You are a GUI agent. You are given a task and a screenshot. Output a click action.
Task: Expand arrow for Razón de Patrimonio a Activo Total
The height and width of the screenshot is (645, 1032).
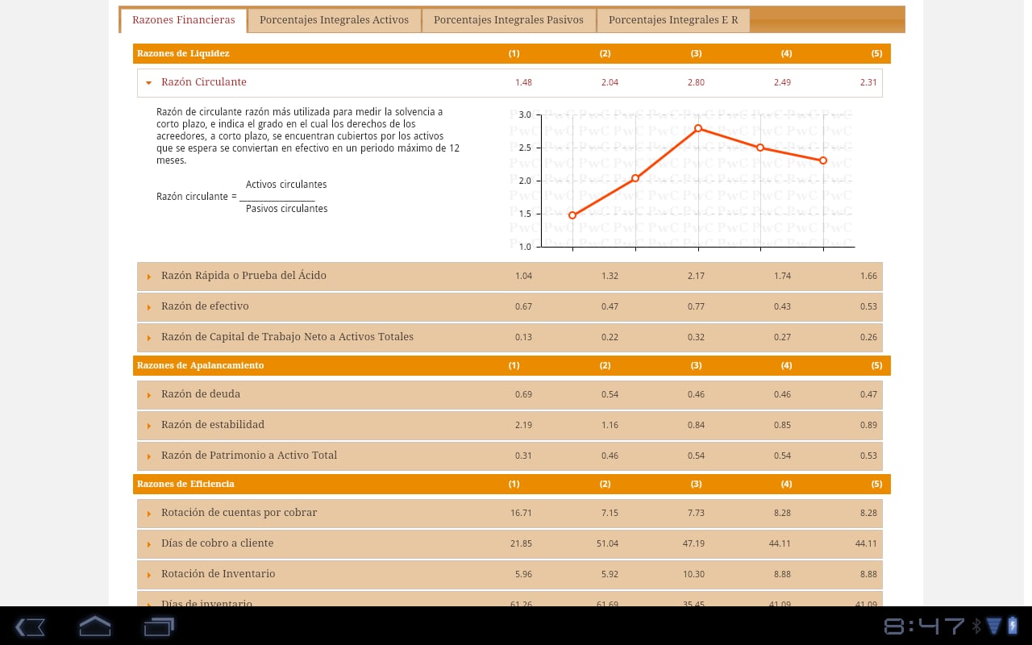(x=149, y=456)
